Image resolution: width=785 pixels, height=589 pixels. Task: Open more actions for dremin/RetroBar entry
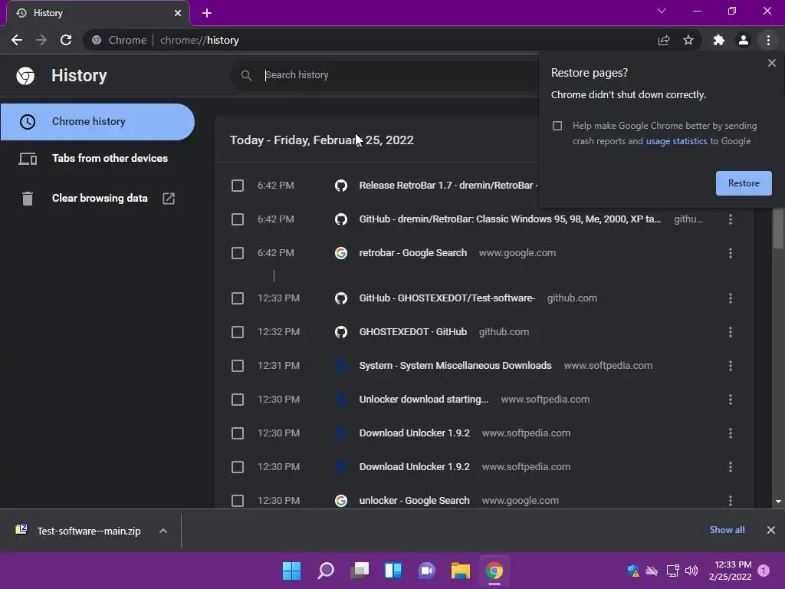731,219
